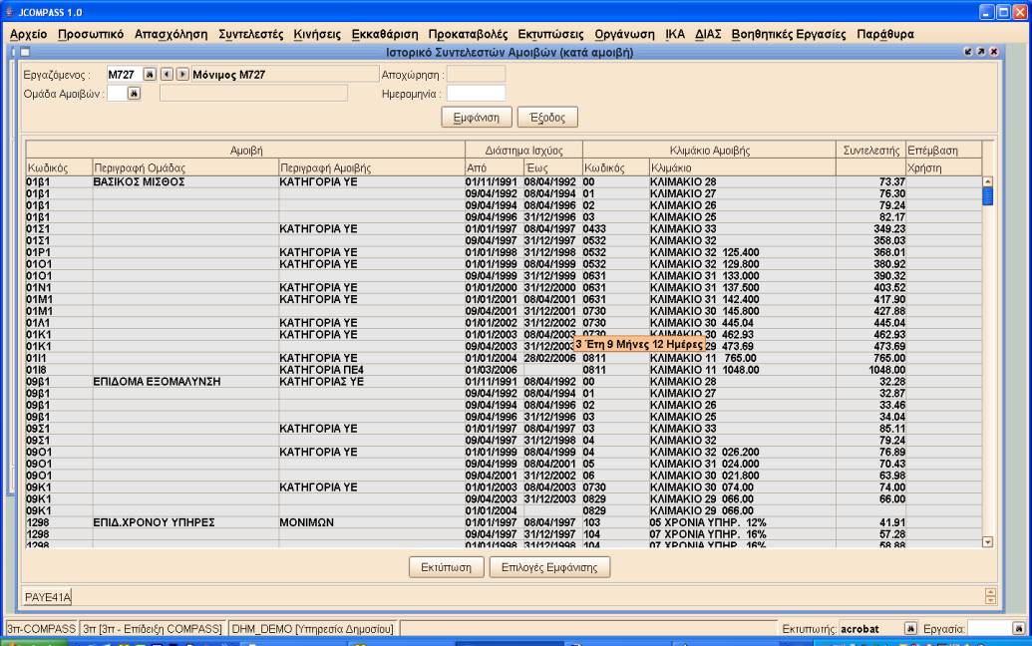Click the table scrollbar up arrow
The width and height of the screenshot is (1032, 646).
pyautogui.click(x=987, y=181)
